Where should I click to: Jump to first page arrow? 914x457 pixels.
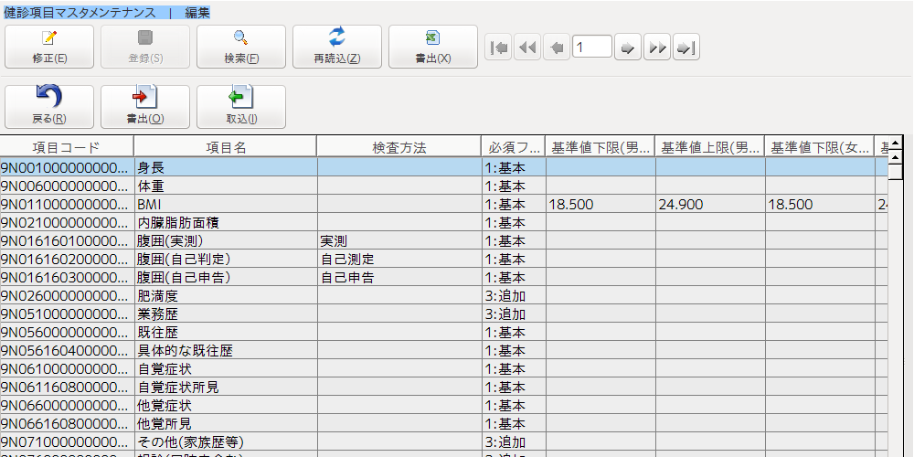click(498, 48)
